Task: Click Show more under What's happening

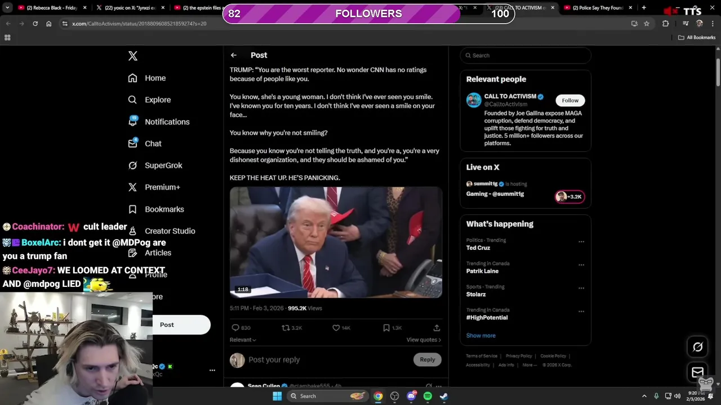Action: [481, 335]
